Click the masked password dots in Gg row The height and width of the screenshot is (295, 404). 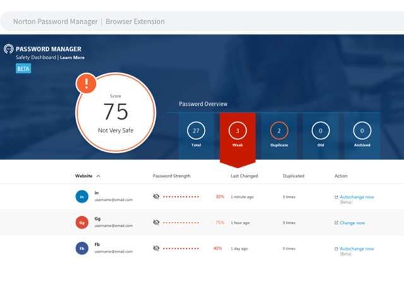coord(181,223)
